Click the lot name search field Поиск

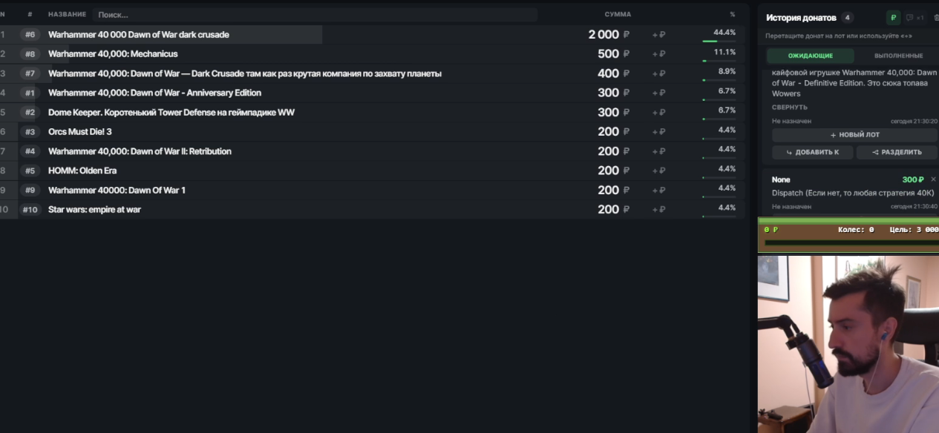click(x=315, y=15)
